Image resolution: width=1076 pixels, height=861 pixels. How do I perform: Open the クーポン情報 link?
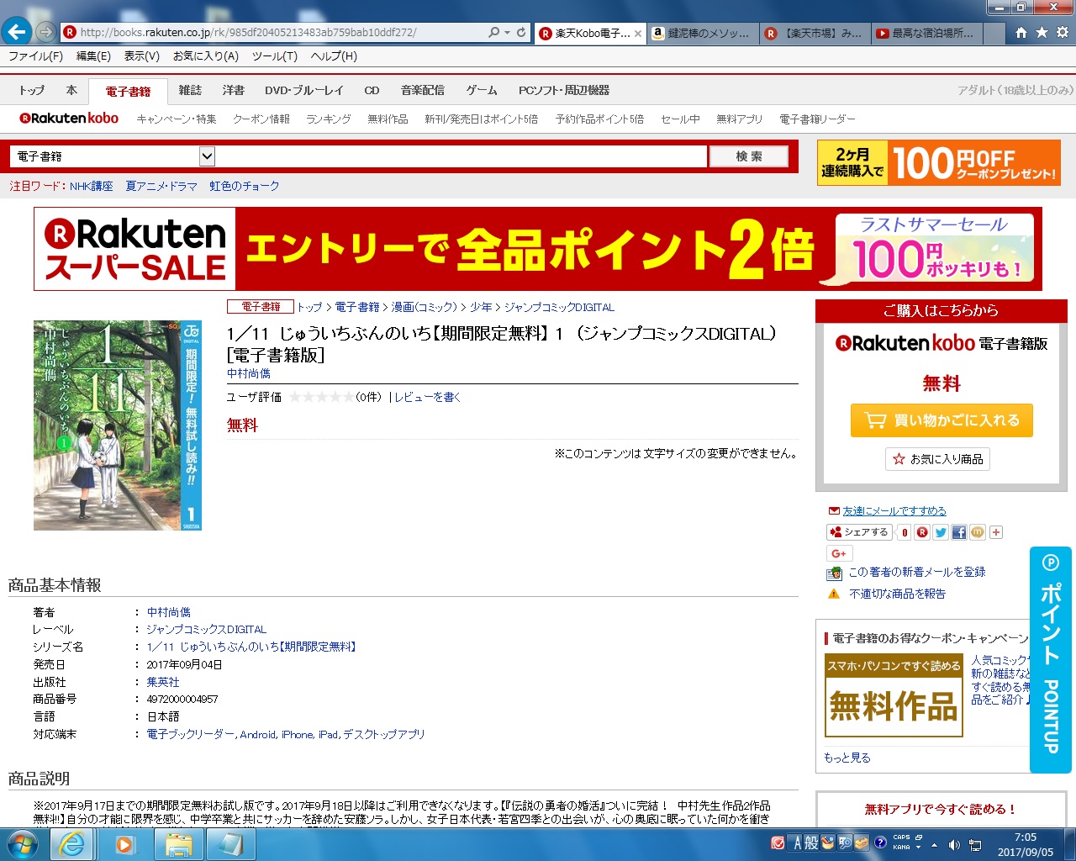pos(261,119)
